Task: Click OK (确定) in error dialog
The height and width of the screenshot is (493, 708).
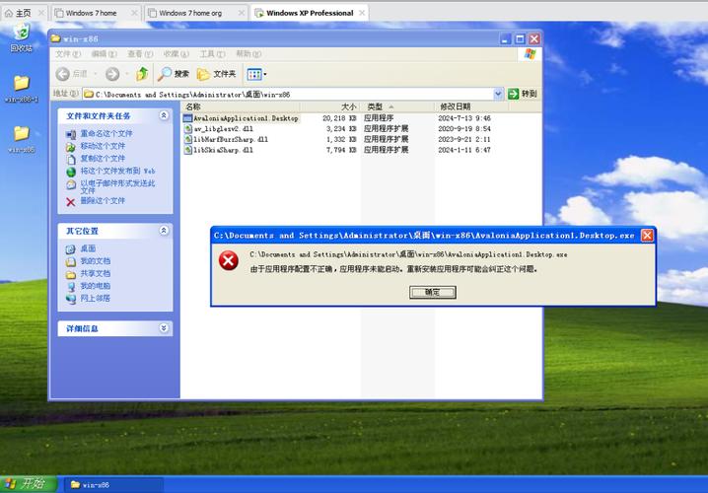Action: [433, 292]
